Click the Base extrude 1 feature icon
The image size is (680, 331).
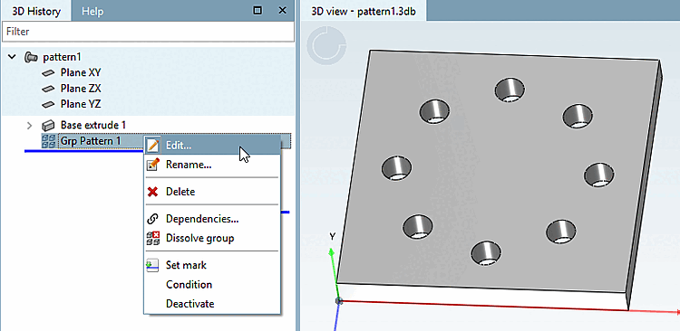[48, 126]
